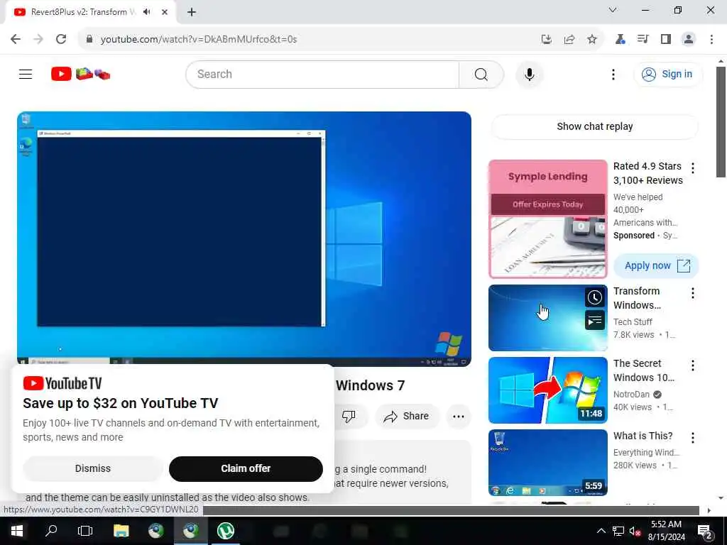Reload the page
Image resolution: width=727 pixels, height=545 pixels.
coord(61,39)
